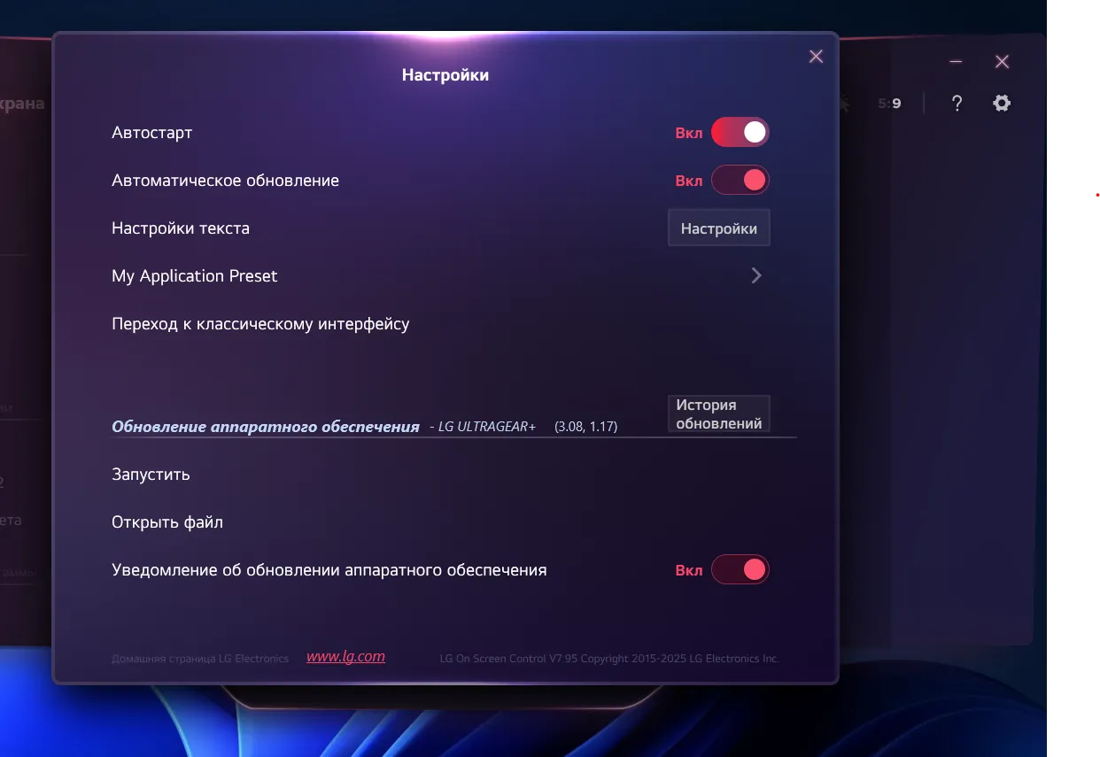
Task: Click the 5:9 screen ratio icon
Action: (889, 104)
